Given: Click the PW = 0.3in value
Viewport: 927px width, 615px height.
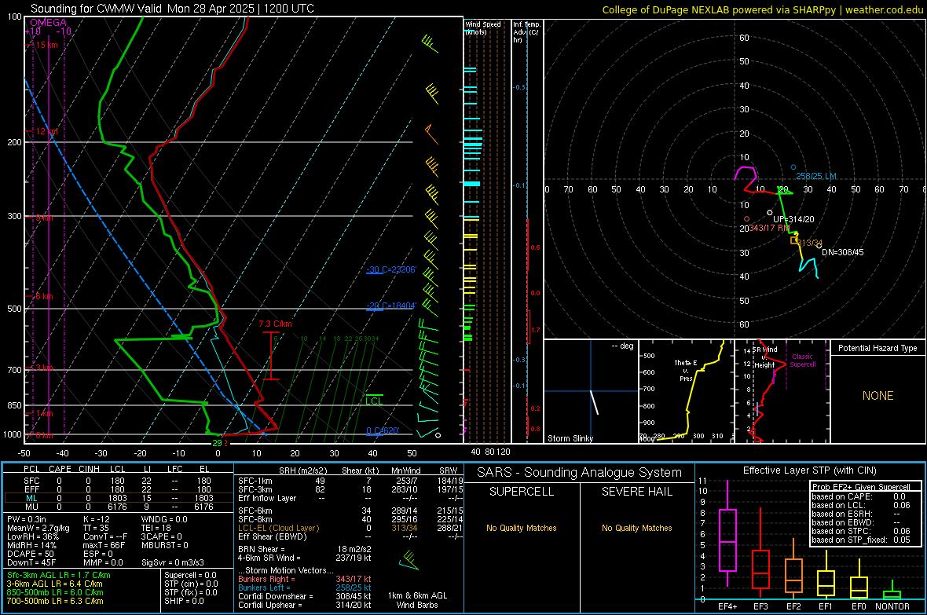Looking at the screenshot, I should (x=27, y=519).
